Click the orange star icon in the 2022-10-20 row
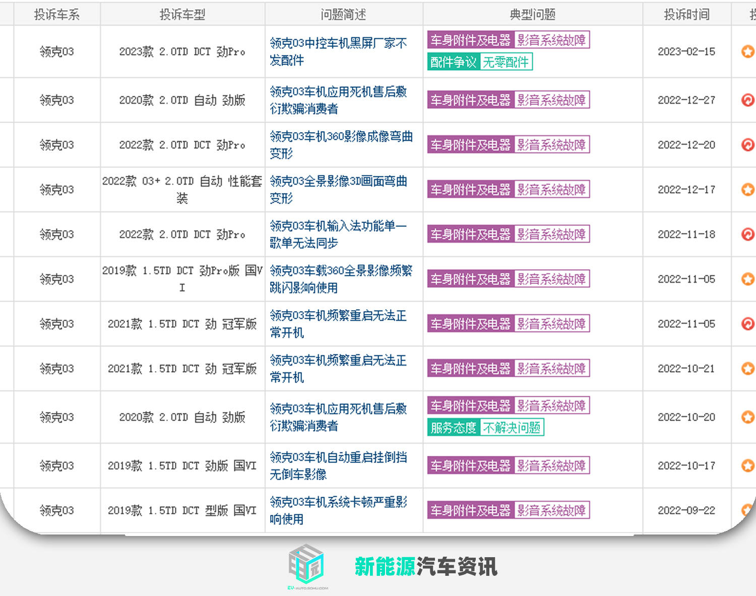 tap(748, 417)
